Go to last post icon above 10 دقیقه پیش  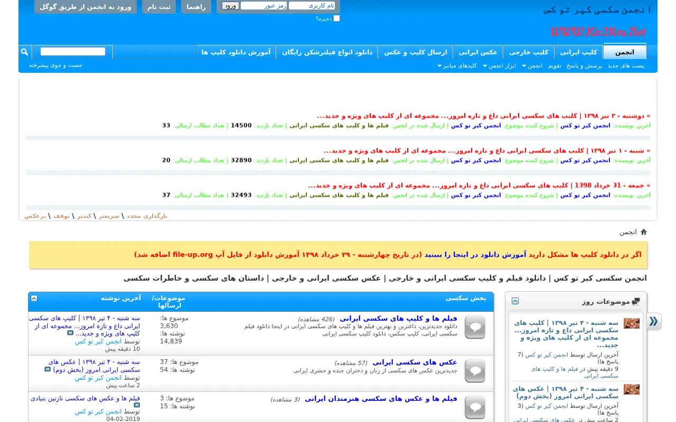click(70, 333)
